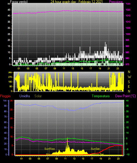The height and width of the screenshot is (163, 137).
Task: Click hour 21 on bottom chart axis
Action: coord(109,159)
